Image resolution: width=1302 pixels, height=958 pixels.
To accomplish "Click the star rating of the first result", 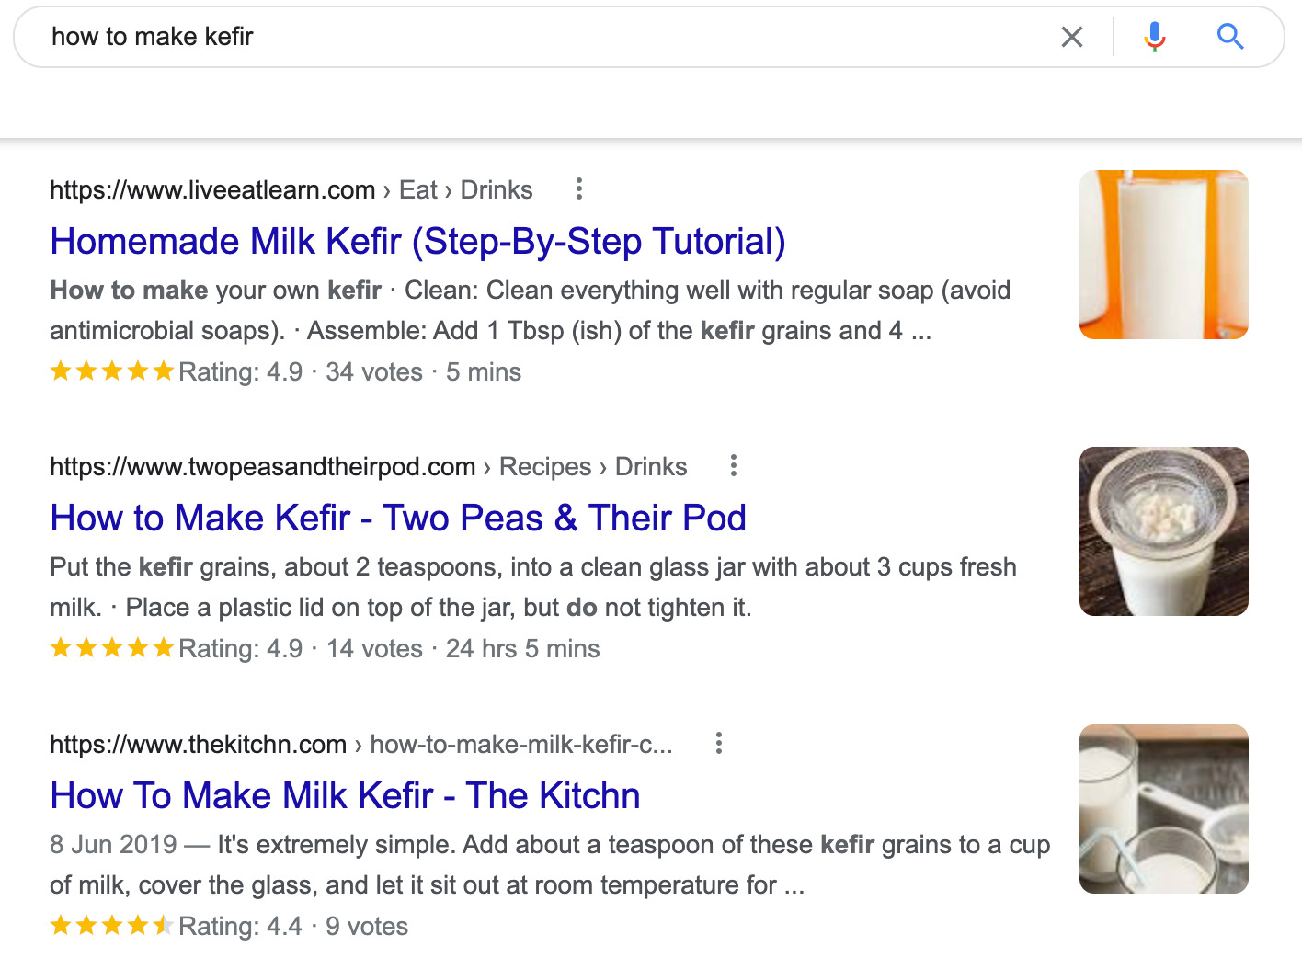I will [x=112, y=371].
